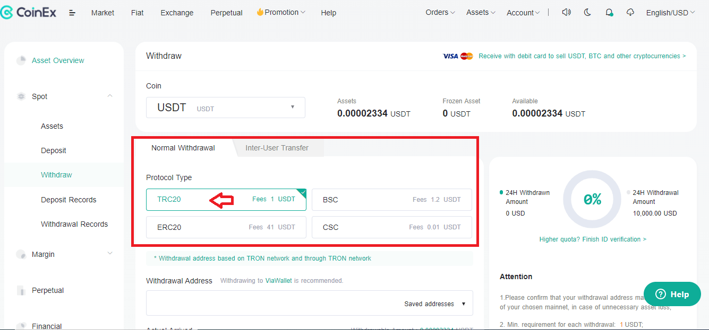Toggle the navigation menu icon beside the logo
Viewport: 709px width, 330px height.
point(72,13)
